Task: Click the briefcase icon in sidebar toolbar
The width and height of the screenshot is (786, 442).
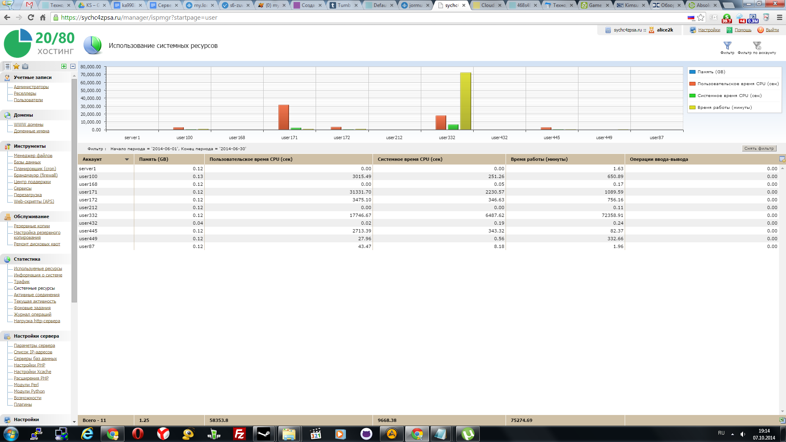Action: 25,66
